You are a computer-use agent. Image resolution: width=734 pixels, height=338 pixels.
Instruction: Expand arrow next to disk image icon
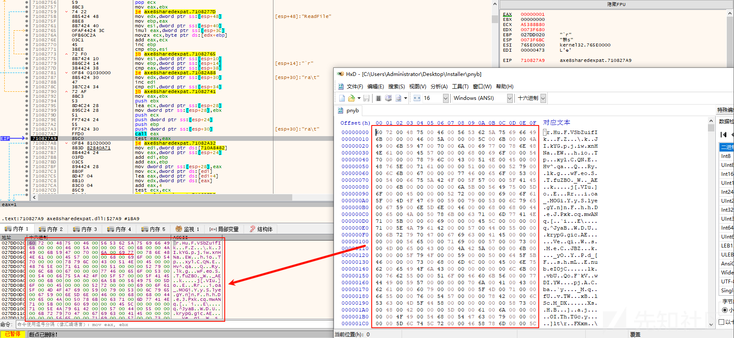click(x=405, y=98)
